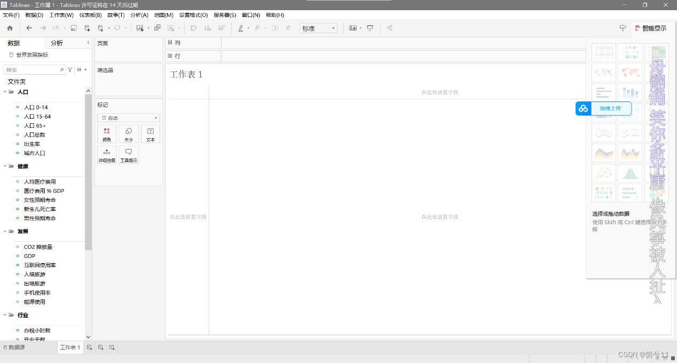The height and width of the screenshot is (363, 677).
Task: Select the 人口总数 field
Action: click(x=35, y=135)
